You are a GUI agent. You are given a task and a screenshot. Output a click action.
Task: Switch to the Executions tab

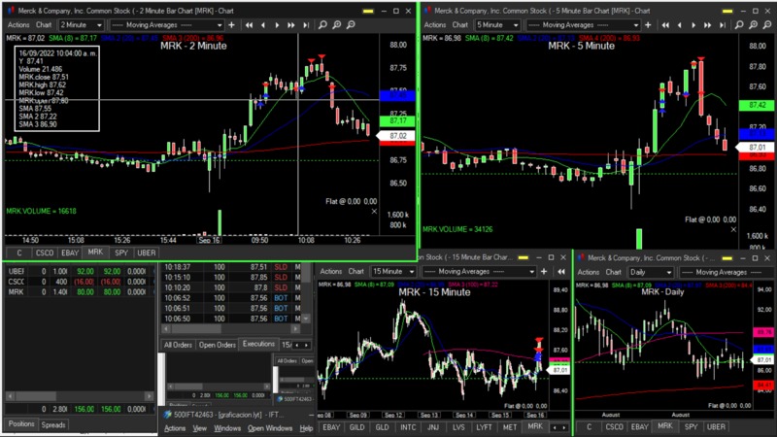(x=258, y=344)
